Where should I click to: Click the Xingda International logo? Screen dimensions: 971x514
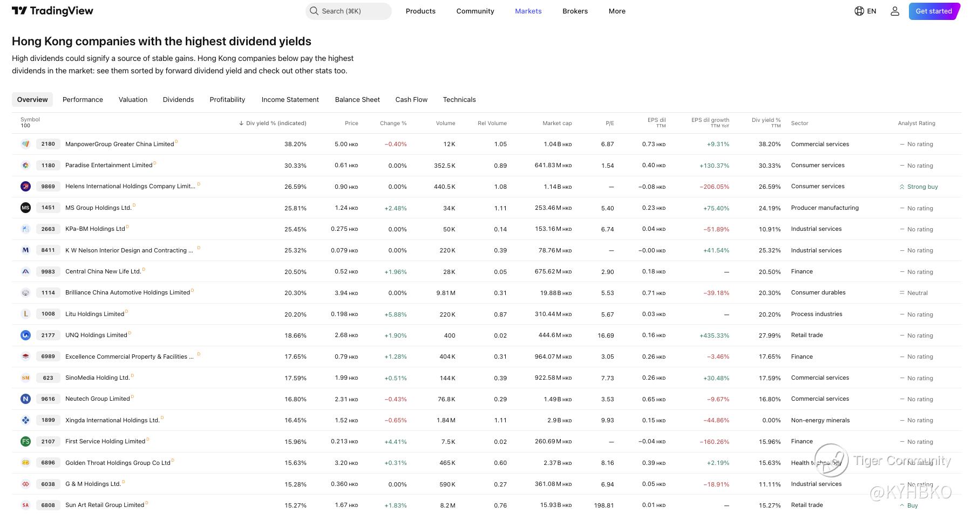[25, 420]
